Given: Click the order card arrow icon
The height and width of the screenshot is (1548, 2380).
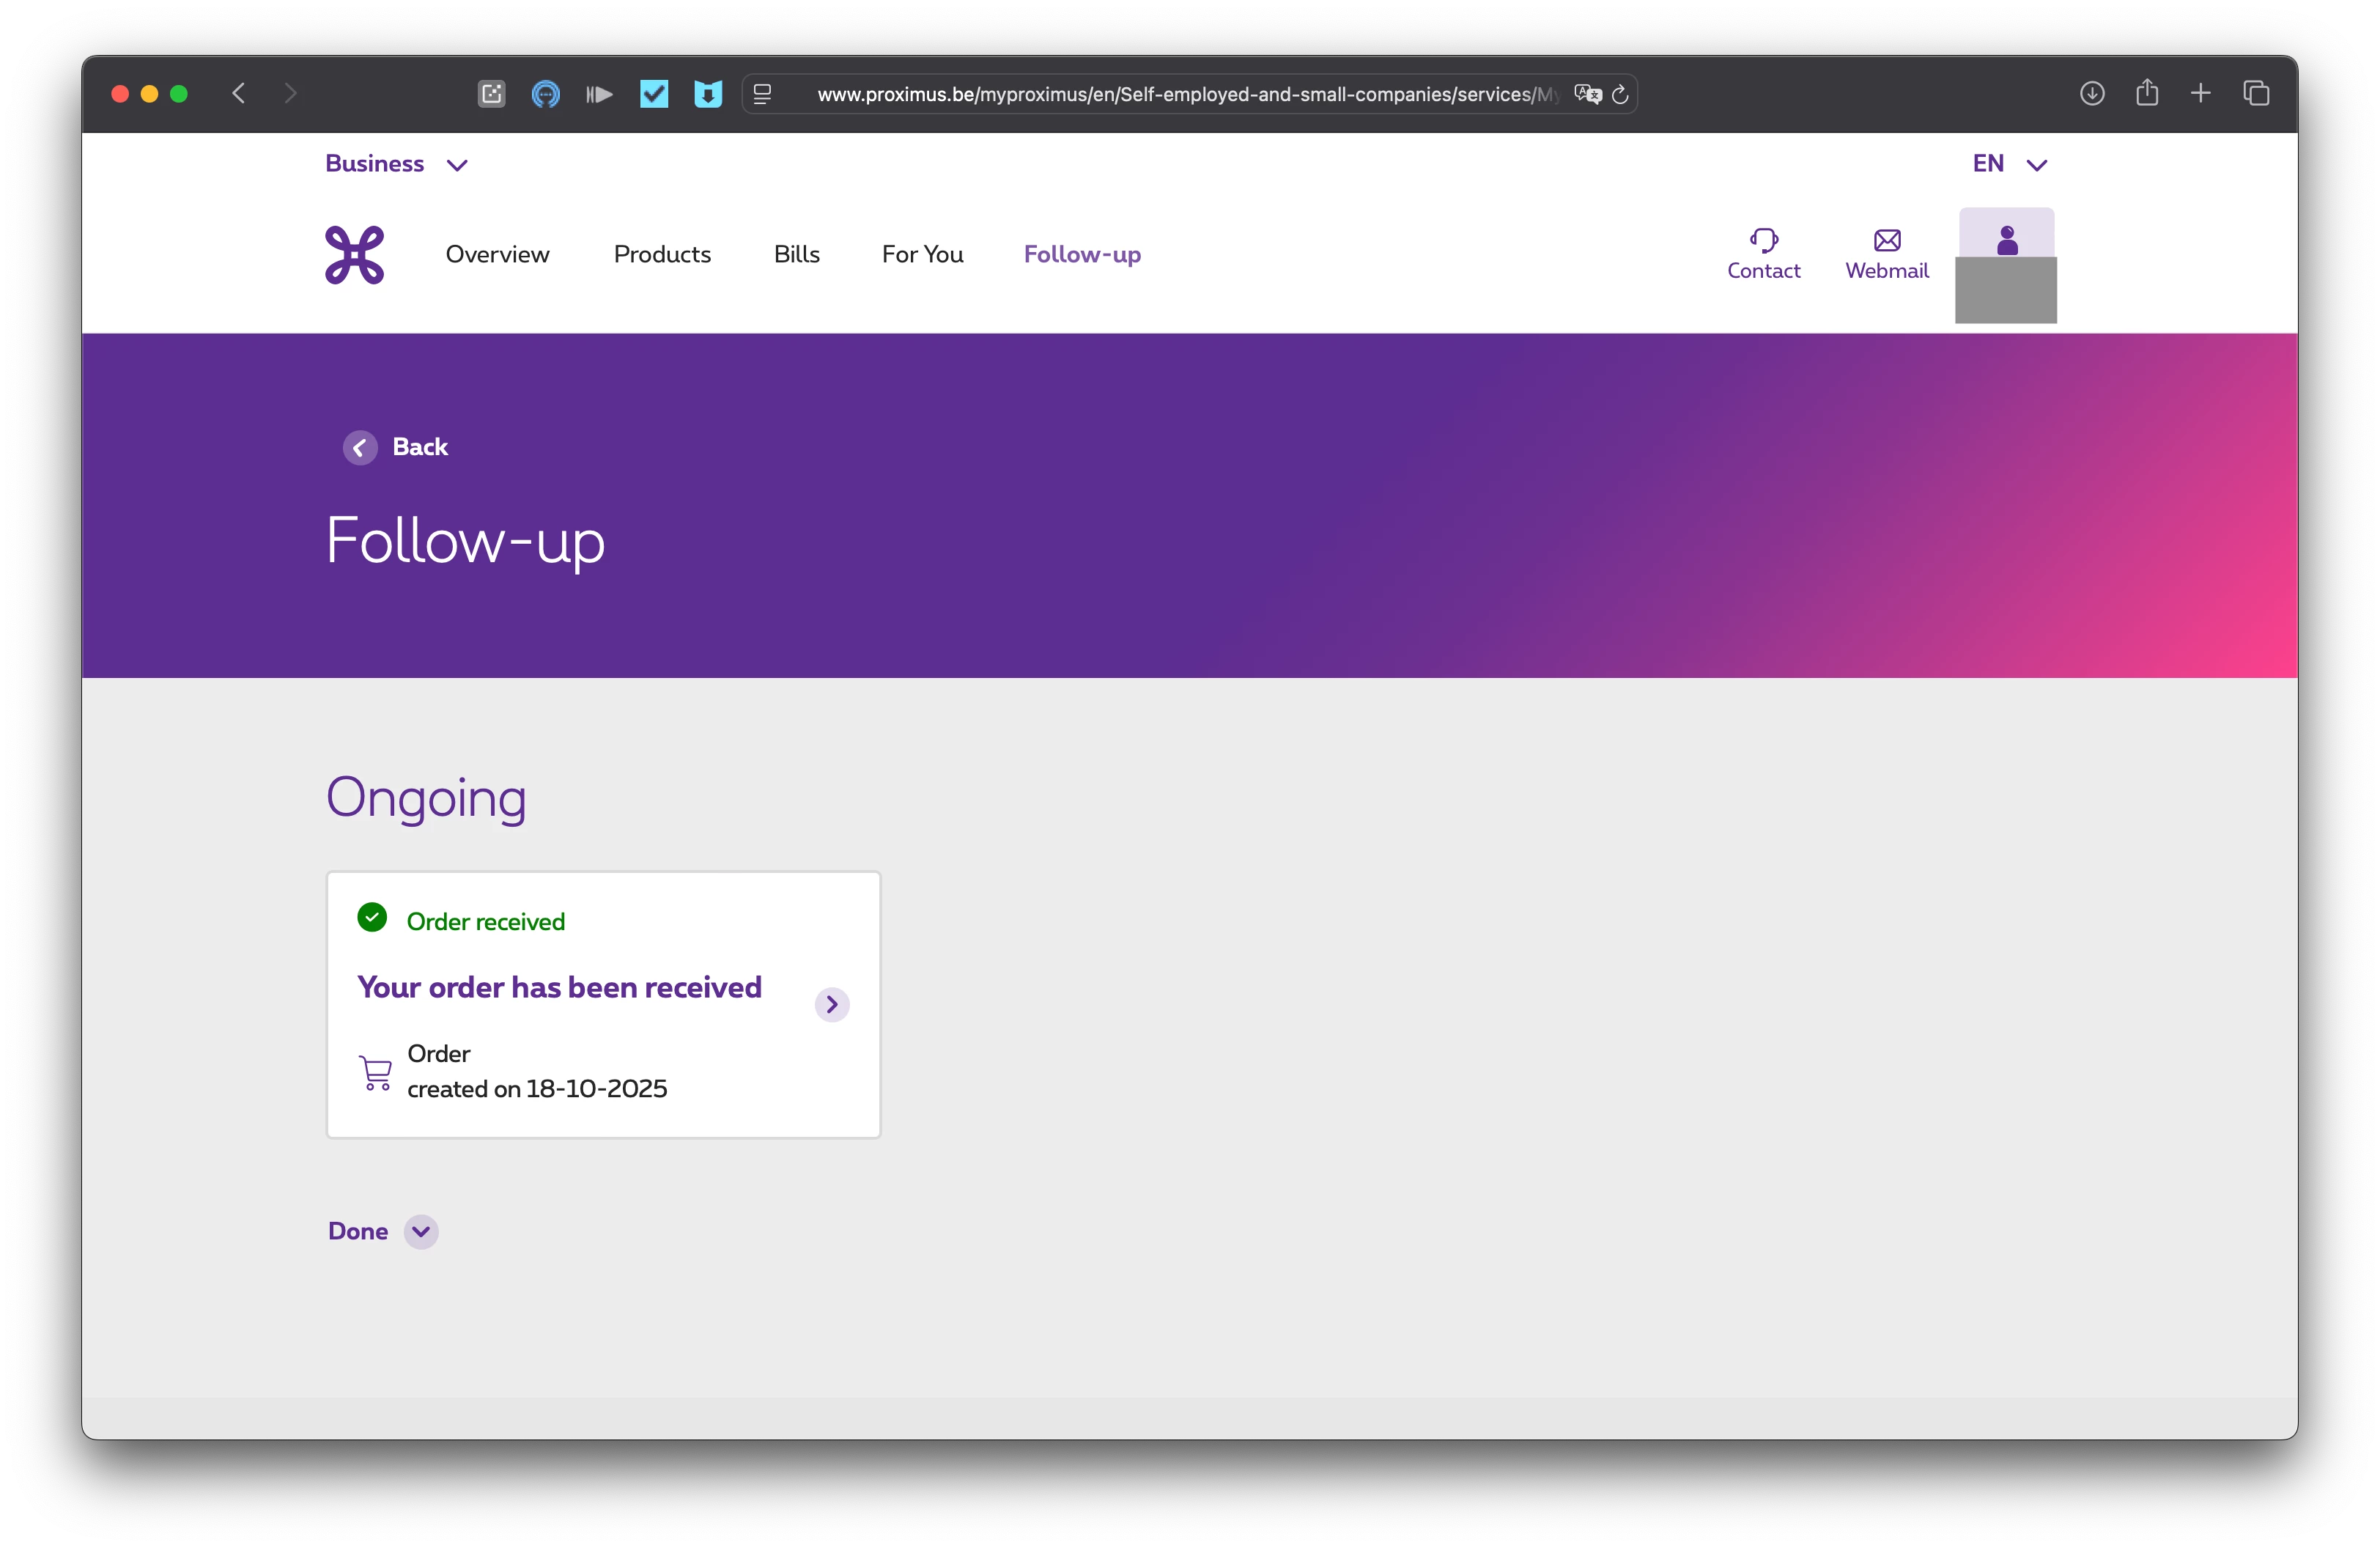Looking at the screenshot, I should [x=831, y=1004].
